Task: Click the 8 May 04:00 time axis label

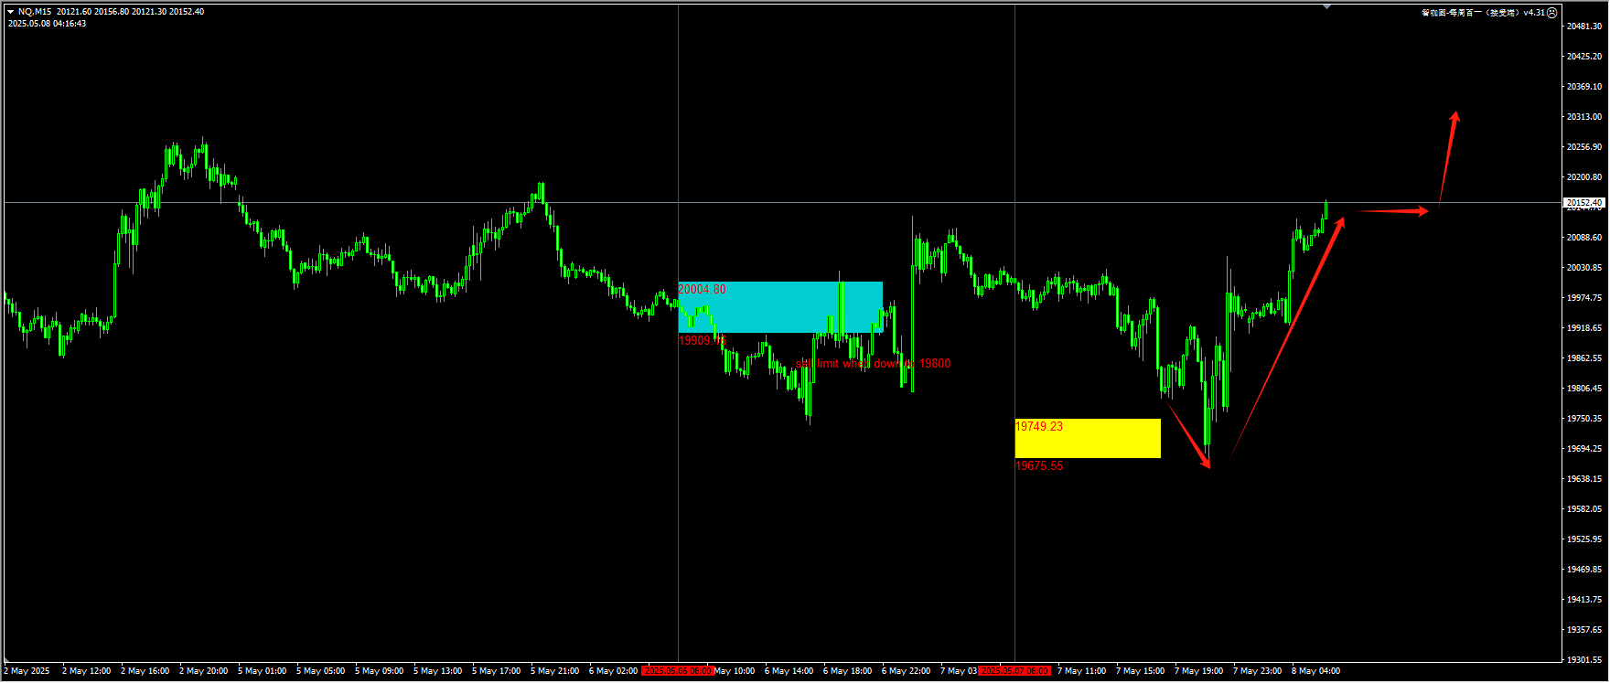Action: 1315,671
